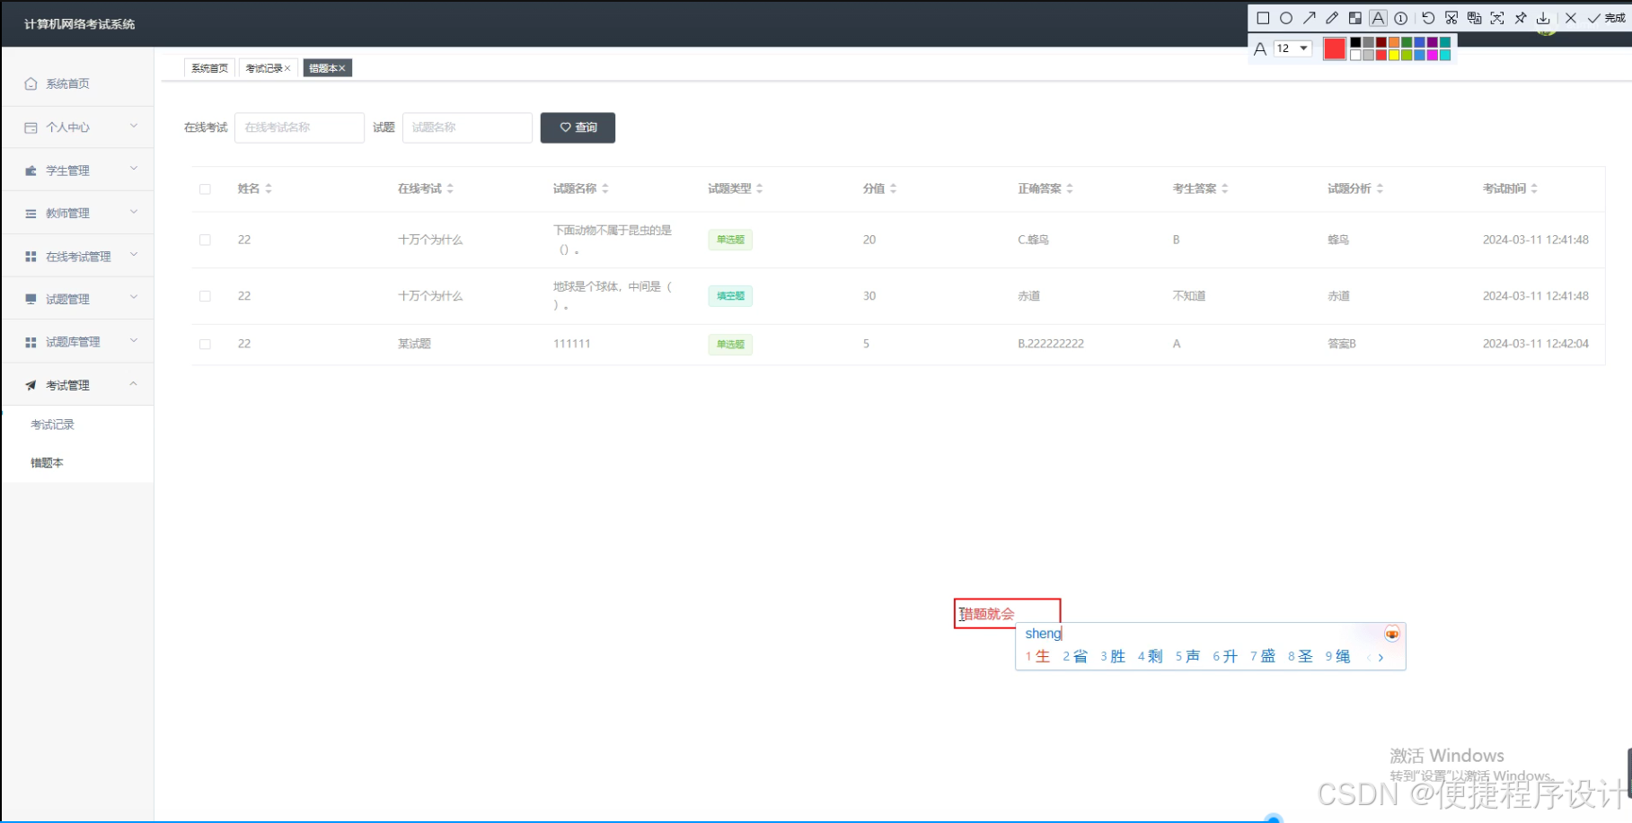
Task: Select the pencil drawing tool
Action: click(1332, 18)
